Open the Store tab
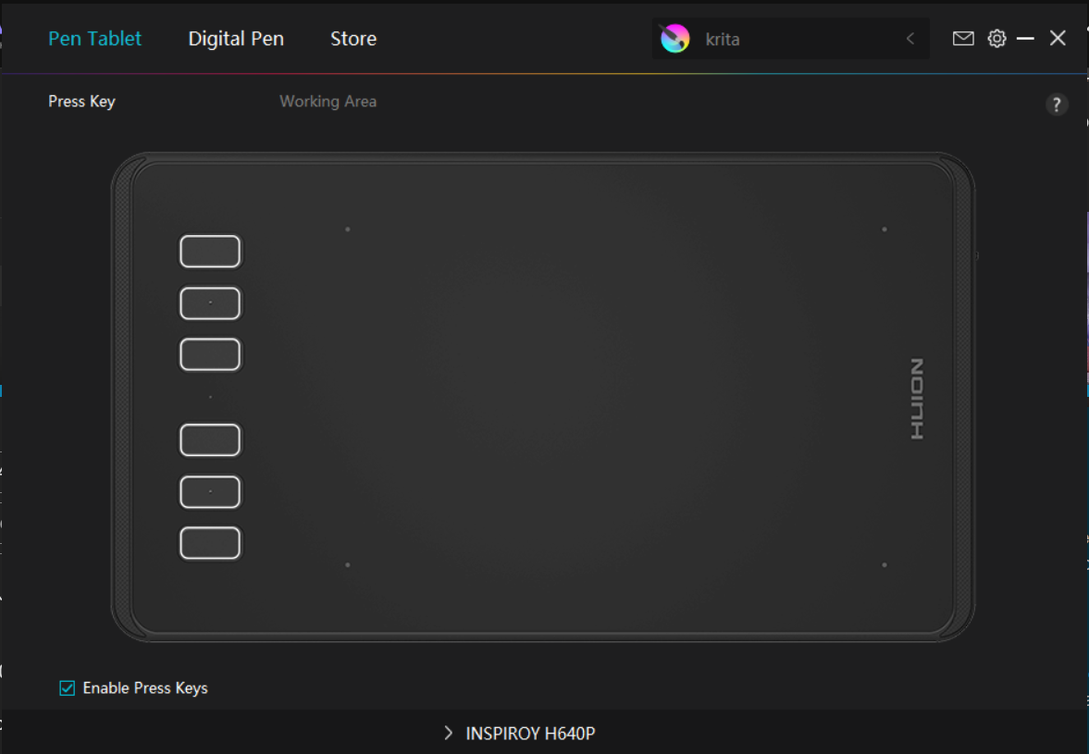Image resolution: width=1089 pixels, height=754 pixels. click(353, 38)
